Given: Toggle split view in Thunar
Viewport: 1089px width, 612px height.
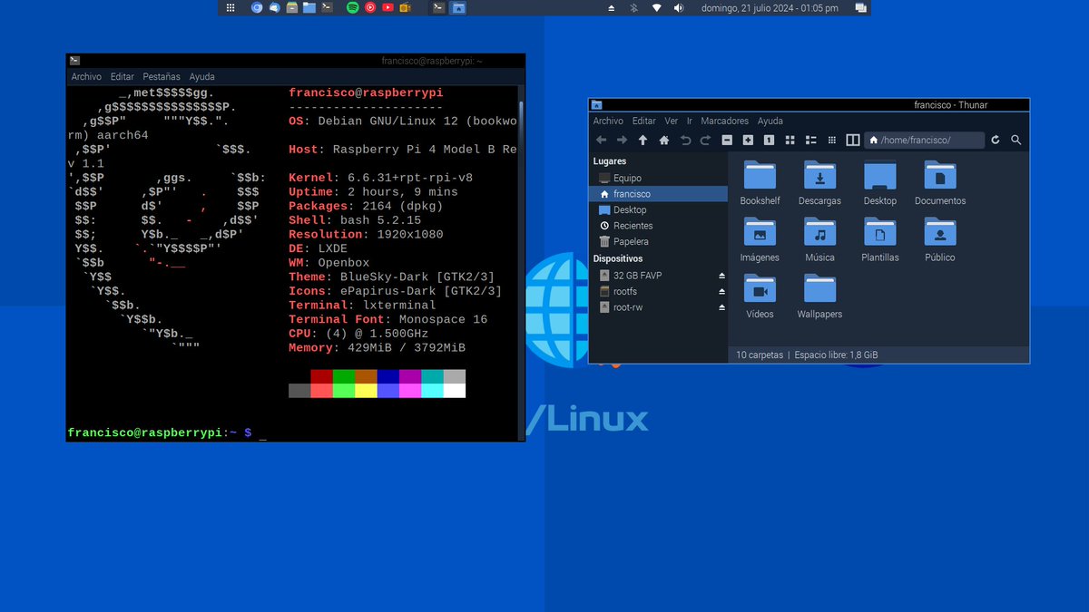Looking at the screenshot, I should point(852,141).
